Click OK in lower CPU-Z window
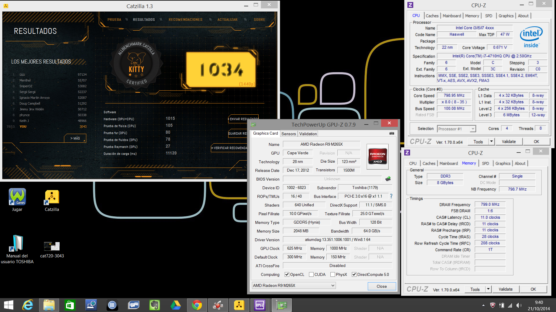Viewport: 556px width, 312px height. (533, 289)
